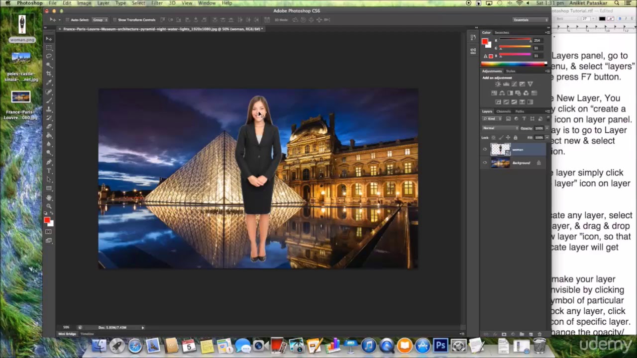Switch to the Paths tab
Viewport: 637px width, 358px height.
coord(520,111)
